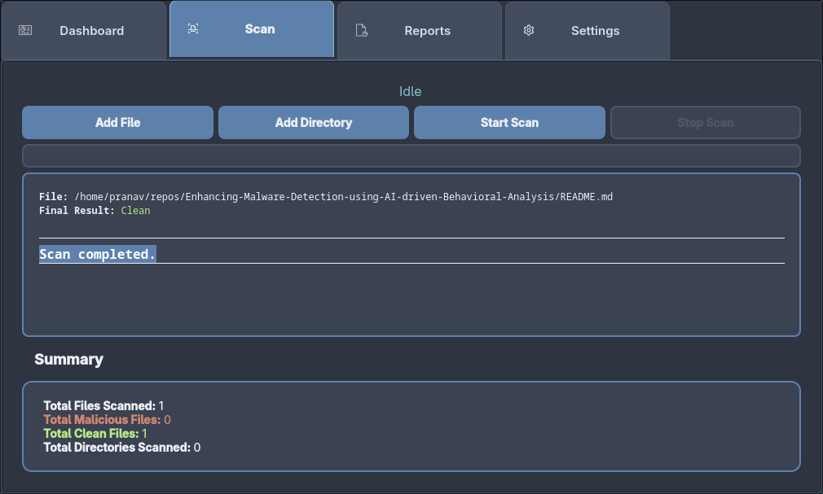The height and width of the screenshot is (494, 823).
Task: Click the Clean final result text
Action: [x=135, y=210]
